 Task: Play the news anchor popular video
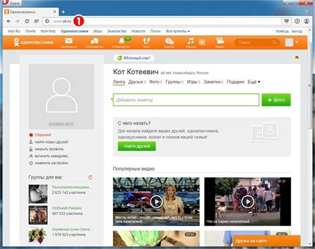tap(156, 201)
